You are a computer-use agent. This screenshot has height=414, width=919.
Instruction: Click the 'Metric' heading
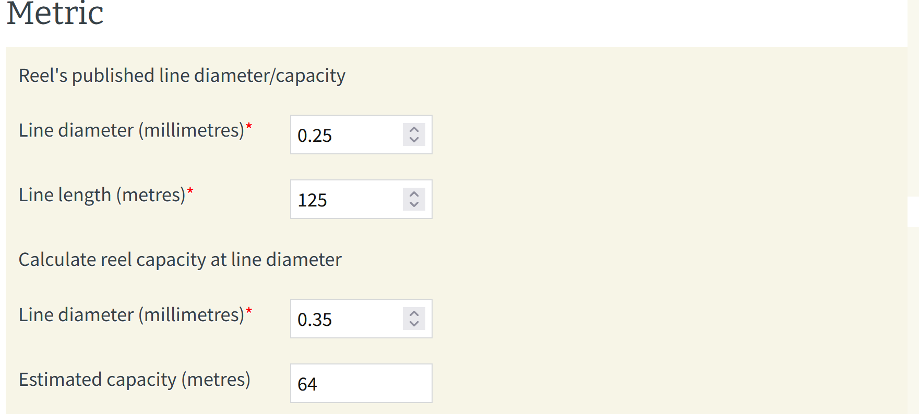55,14
